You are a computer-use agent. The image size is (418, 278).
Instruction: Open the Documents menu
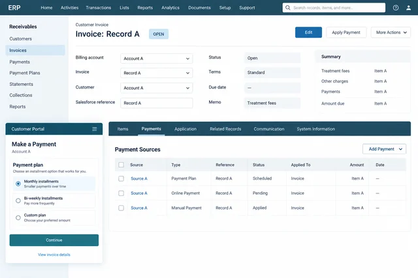(x=199, y=8)
